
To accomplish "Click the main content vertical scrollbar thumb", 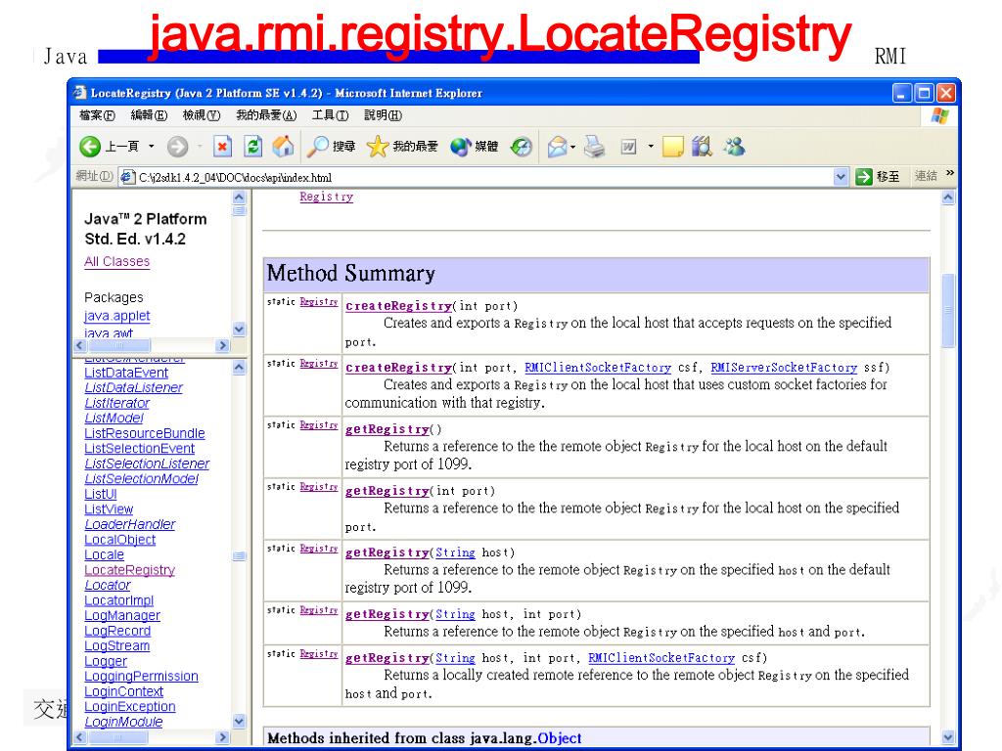I will (948, 310).
